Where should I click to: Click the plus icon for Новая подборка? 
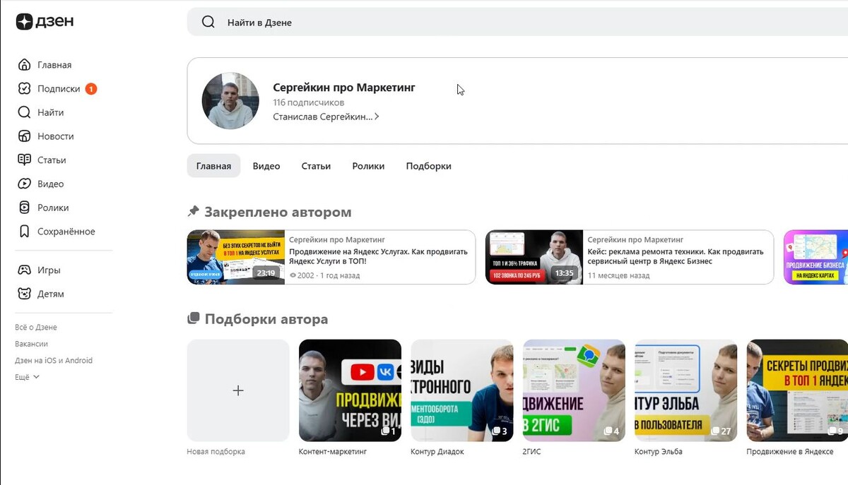pyautogui.click(x=238, y=390)
